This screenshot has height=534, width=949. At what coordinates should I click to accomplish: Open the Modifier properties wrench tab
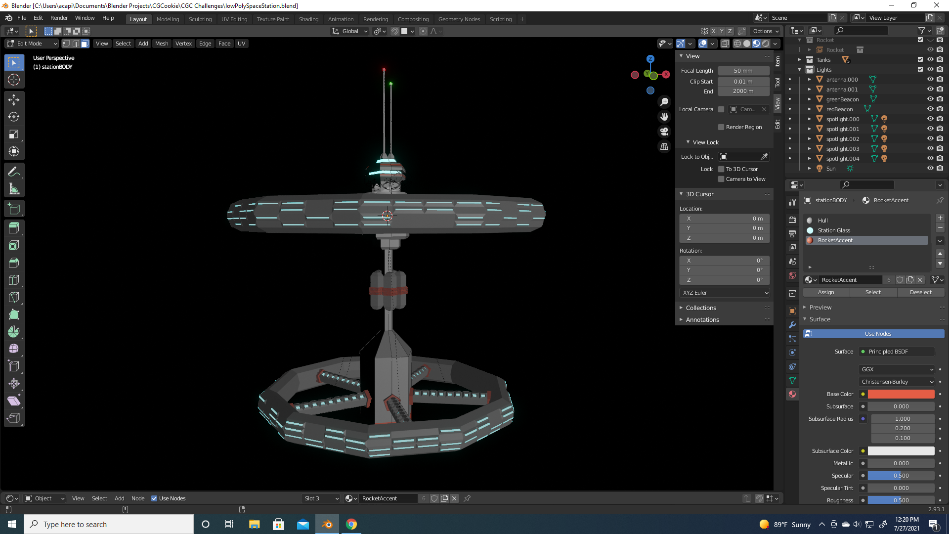[x=792, y=325]
